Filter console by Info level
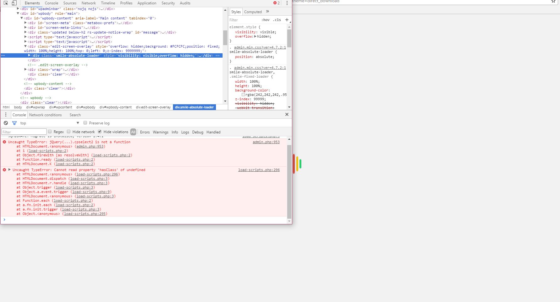This screenshot has height=302, width=560. [x=175, y=132]
